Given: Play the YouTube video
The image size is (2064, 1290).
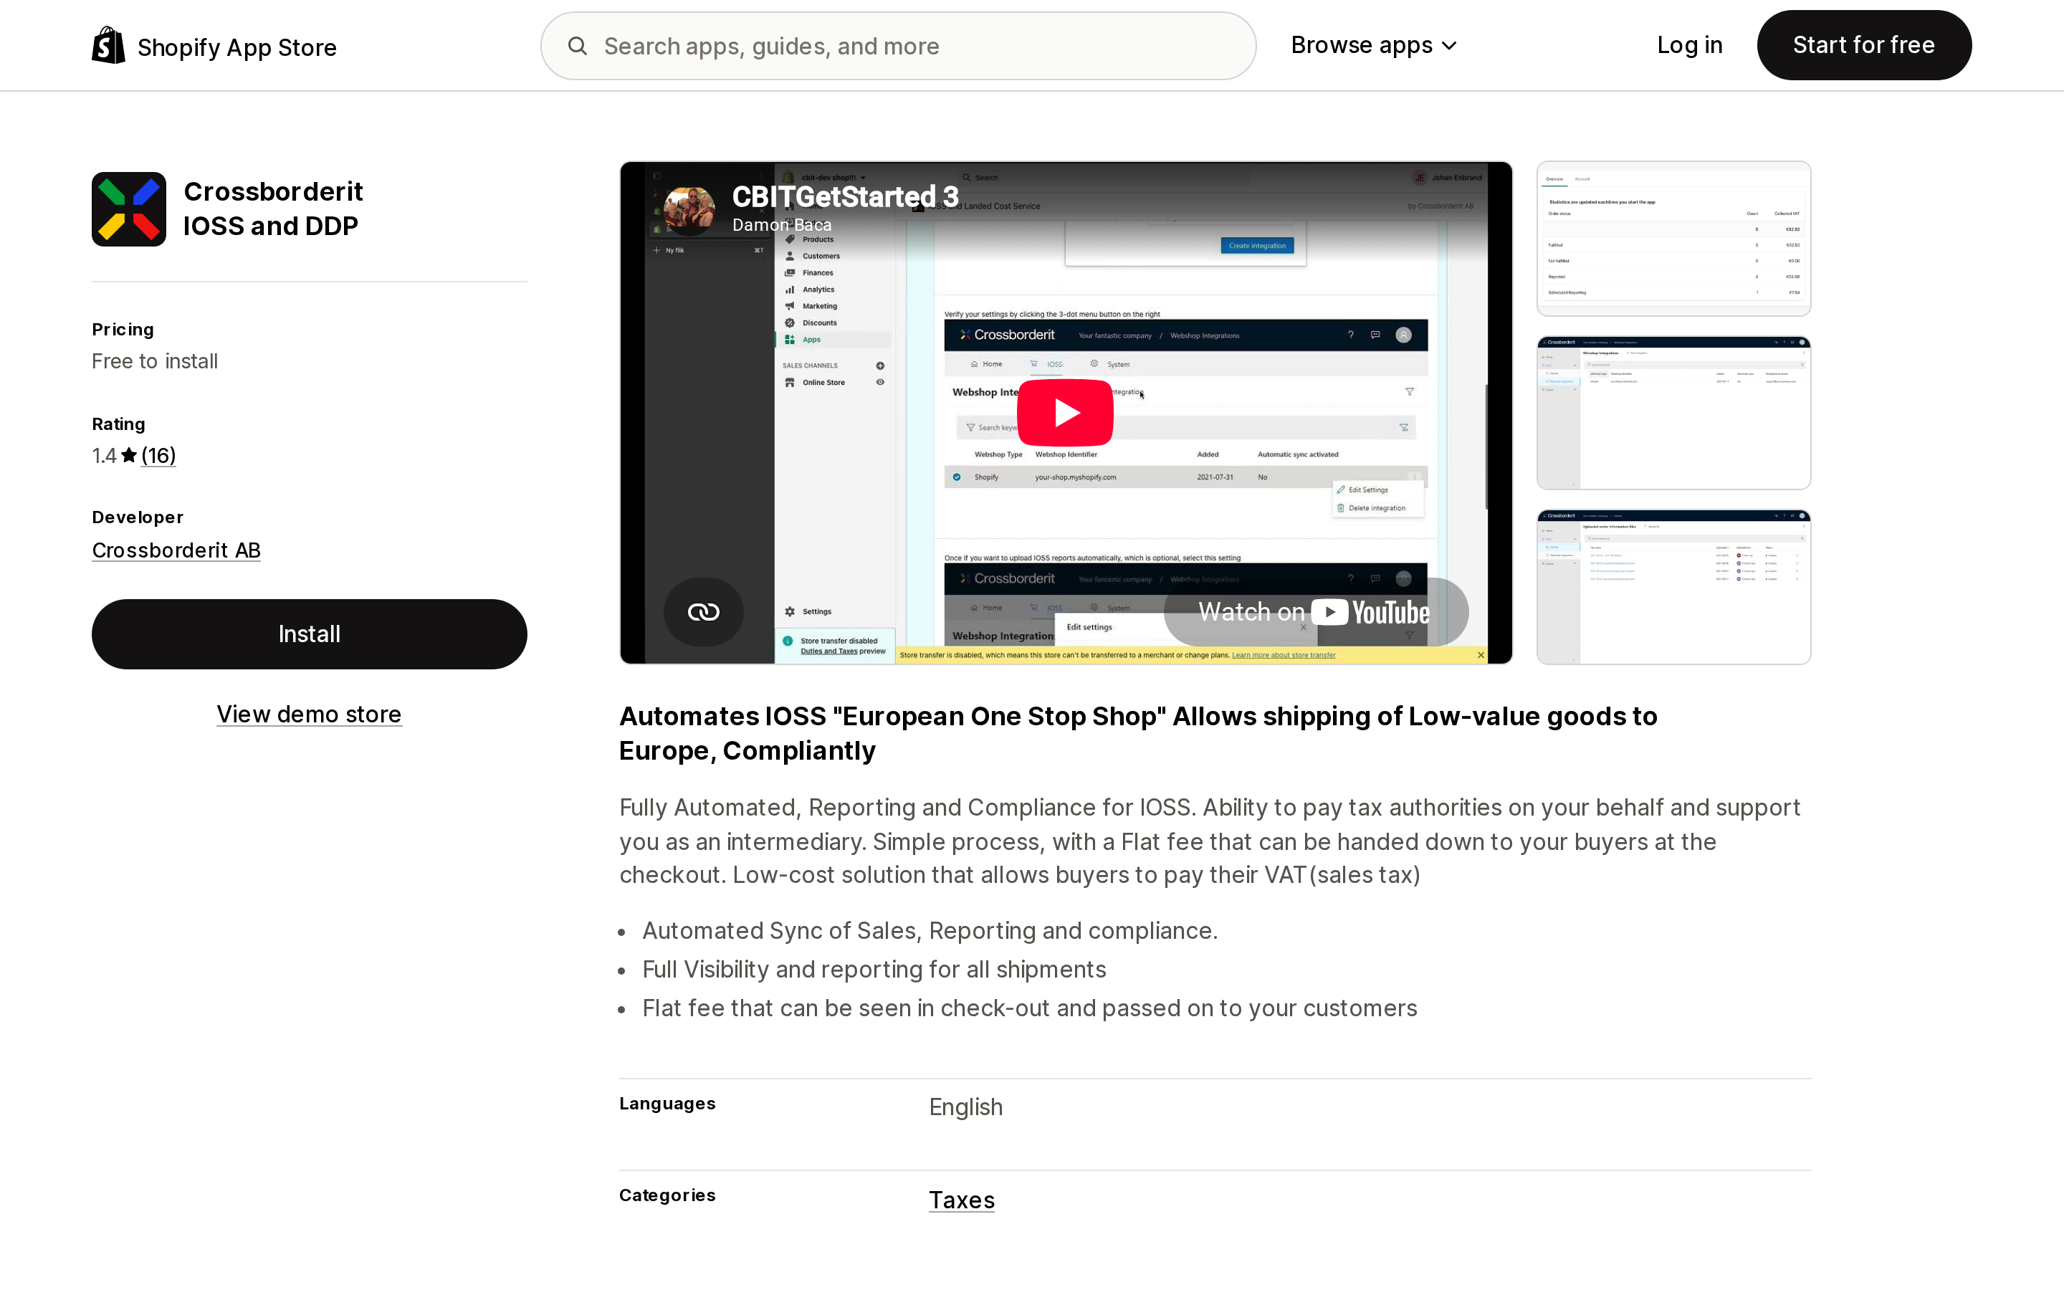Looking at the screenshot, I should pos(1065,413).
